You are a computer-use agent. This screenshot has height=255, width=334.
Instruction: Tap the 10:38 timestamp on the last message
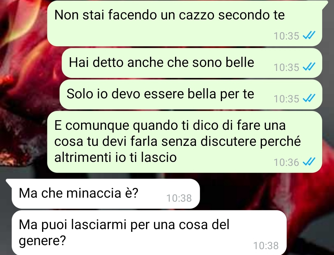point(266,246)
